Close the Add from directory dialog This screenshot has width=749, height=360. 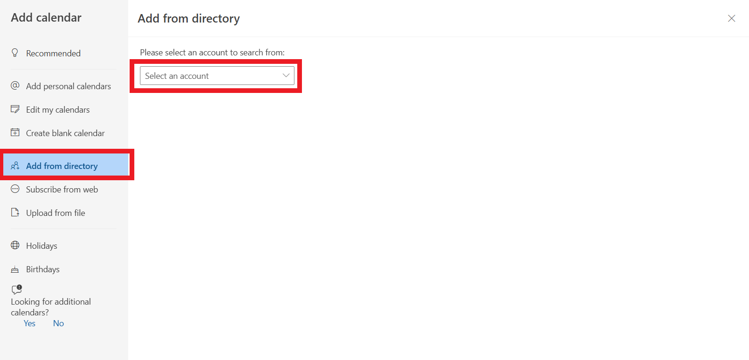[732, 18]
